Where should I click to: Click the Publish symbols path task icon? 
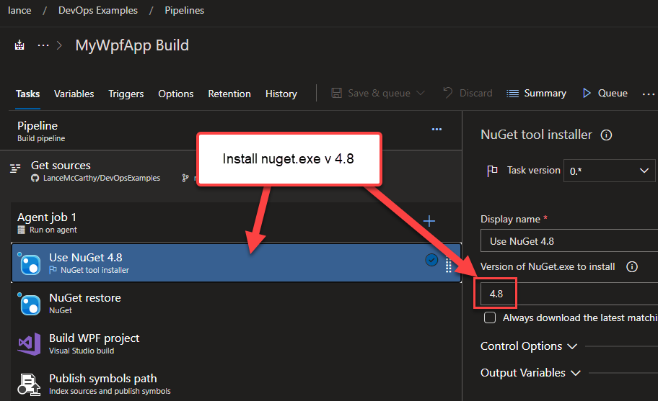(30, 384)
